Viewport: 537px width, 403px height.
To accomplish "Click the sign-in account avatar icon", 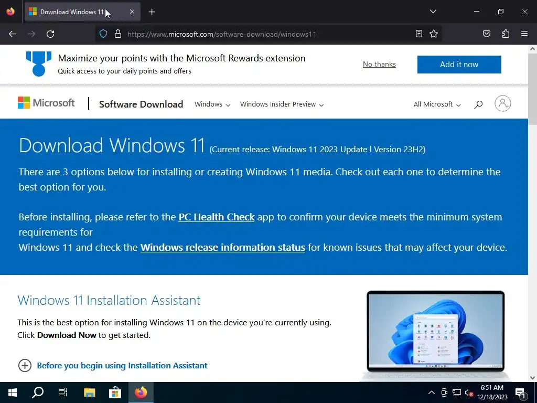I will (x=503, y=103).
